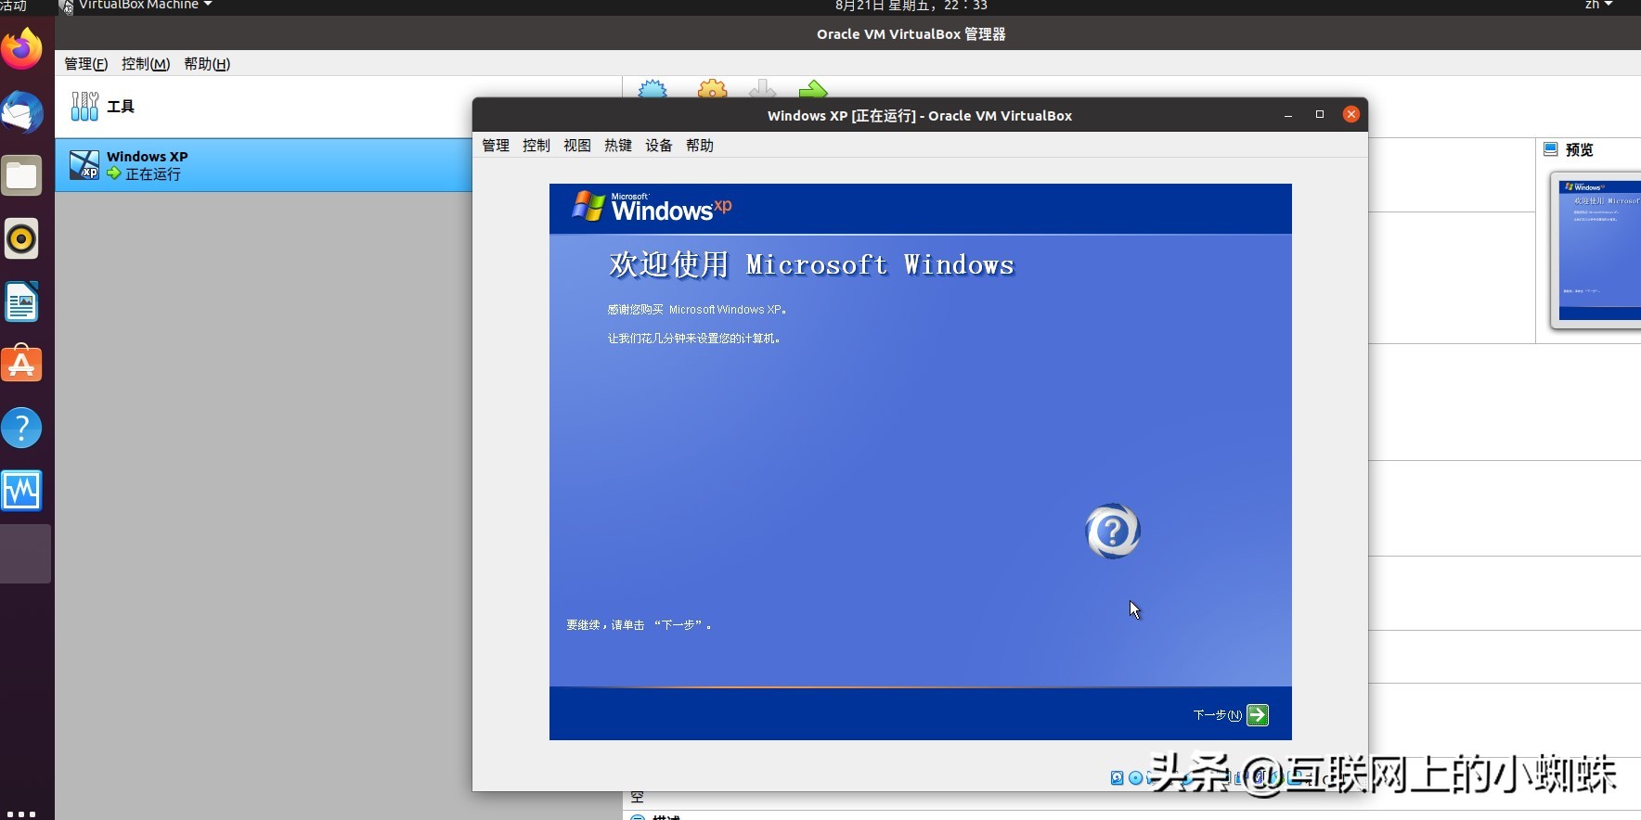
Task: Open the 控制 menu in the VM window
Action: [536, 146]
